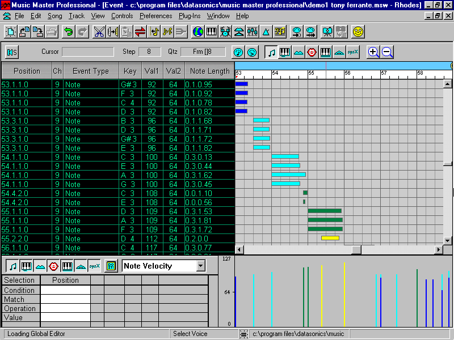Click the Position column header in event list

click(27, 71)
